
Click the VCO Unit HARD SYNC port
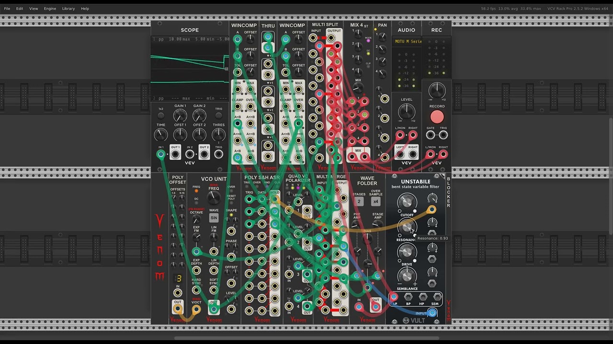[196, 290]
